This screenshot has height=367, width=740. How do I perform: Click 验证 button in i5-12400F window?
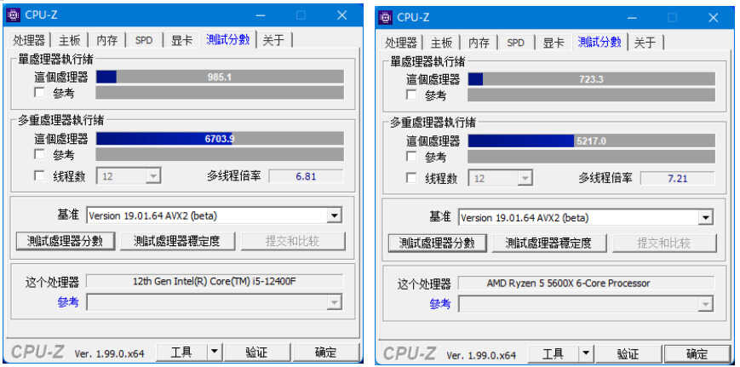(257, 352)
